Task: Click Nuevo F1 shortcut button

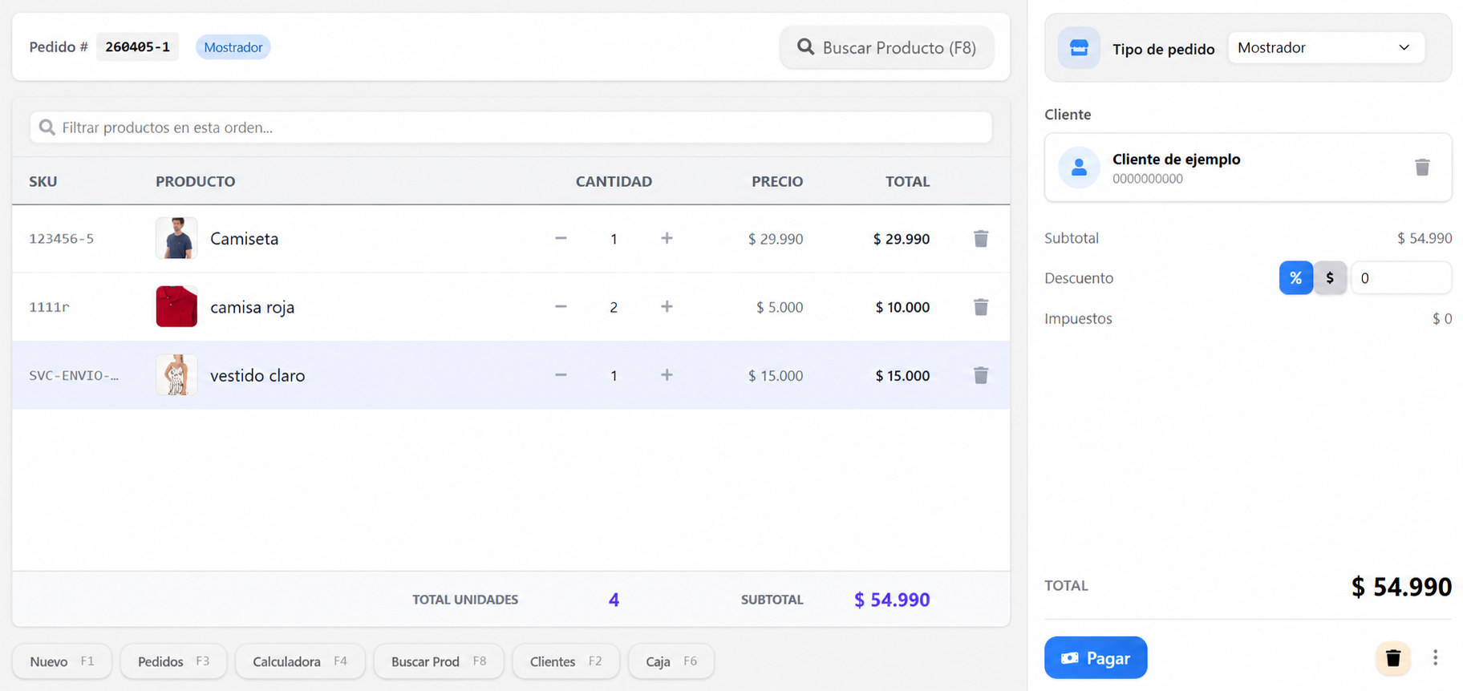Action: click(62, 661)
